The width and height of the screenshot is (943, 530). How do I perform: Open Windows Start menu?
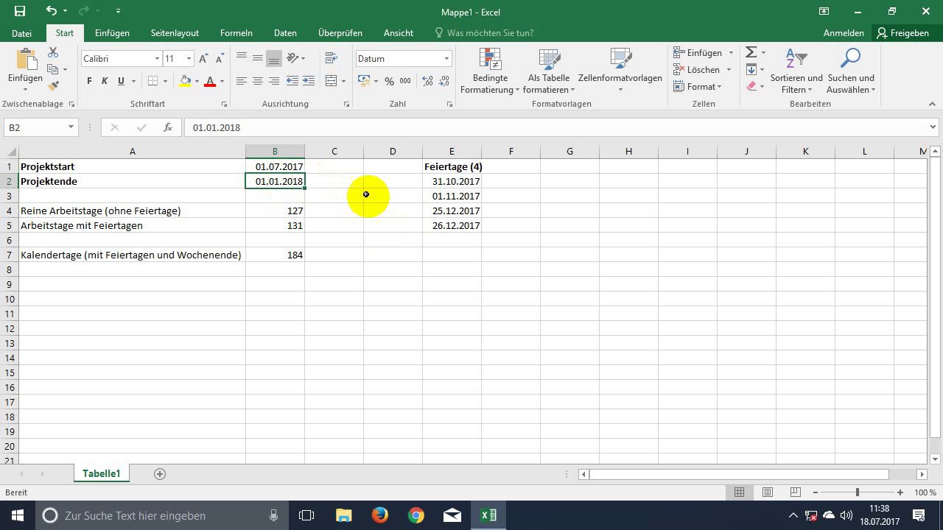17,515
